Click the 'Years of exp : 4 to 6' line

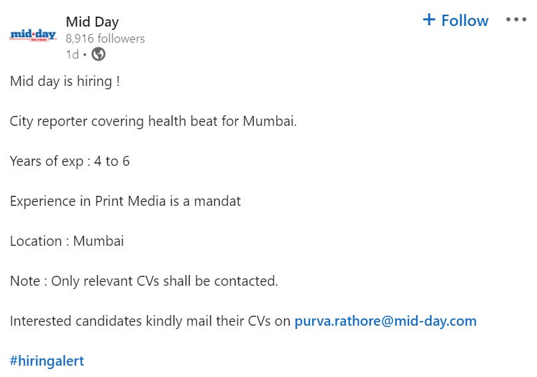tap(69, 161)
